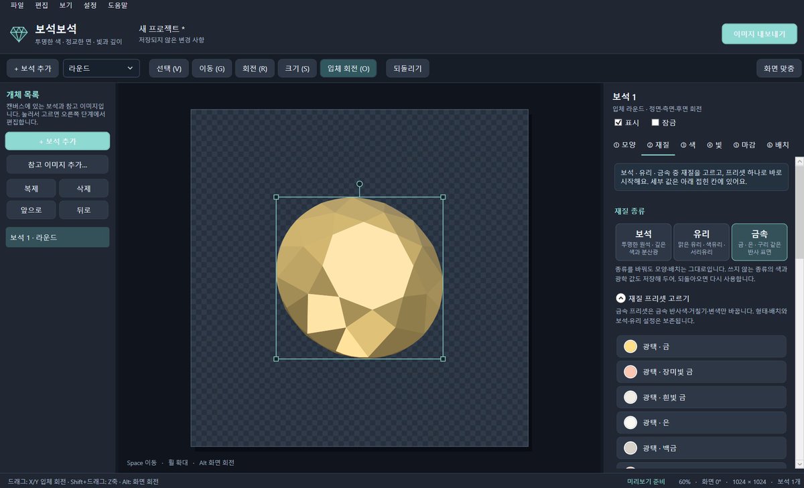Click the top-right selection handle of the gem

point(443,197)
